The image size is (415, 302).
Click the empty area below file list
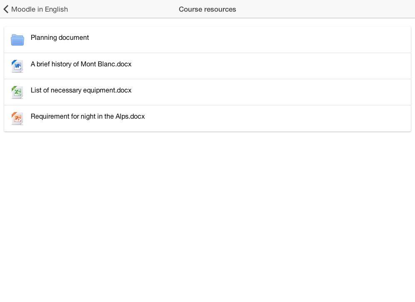(207, 217)
